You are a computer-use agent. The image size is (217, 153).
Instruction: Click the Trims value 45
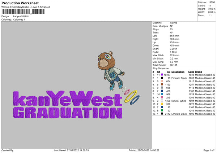point(171,32)
